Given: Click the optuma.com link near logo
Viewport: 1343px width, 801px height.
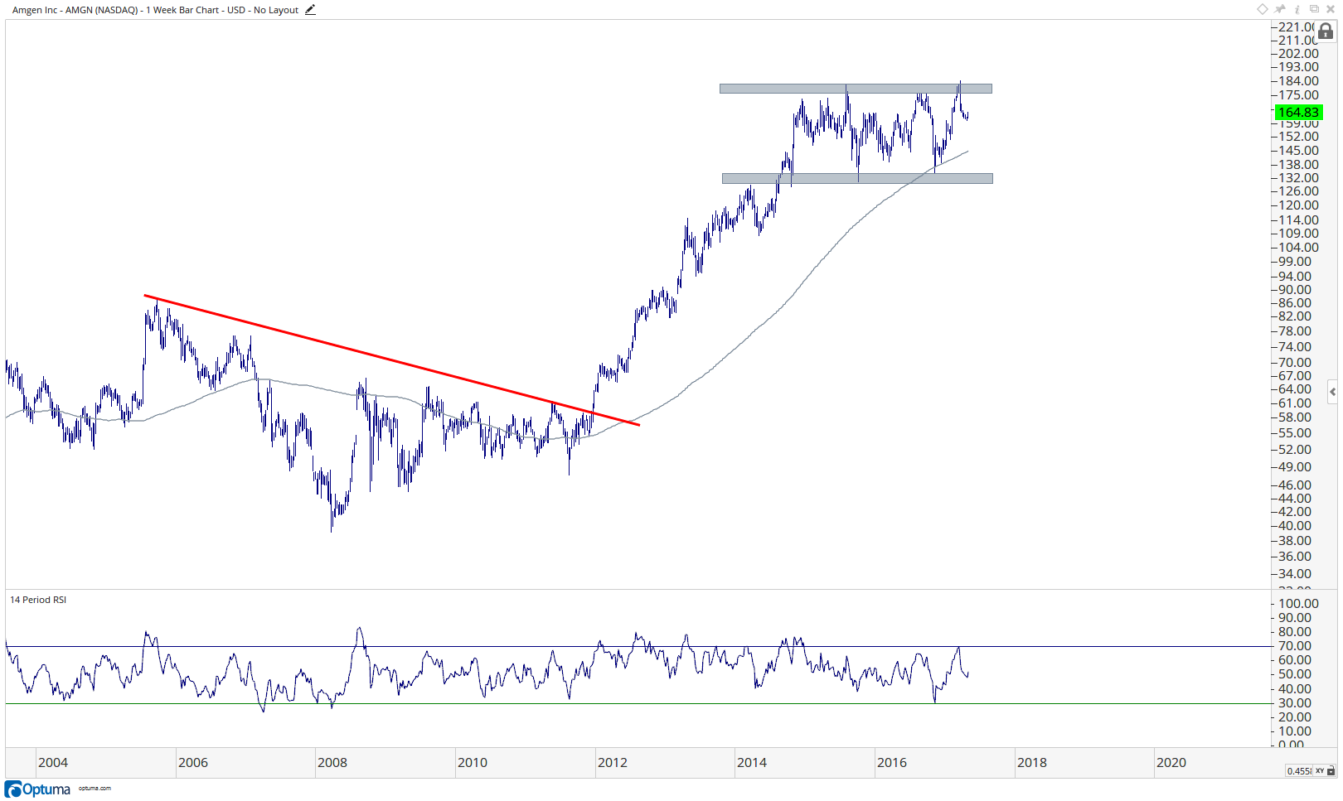Looking at the screenshot, I should (95, 789).
